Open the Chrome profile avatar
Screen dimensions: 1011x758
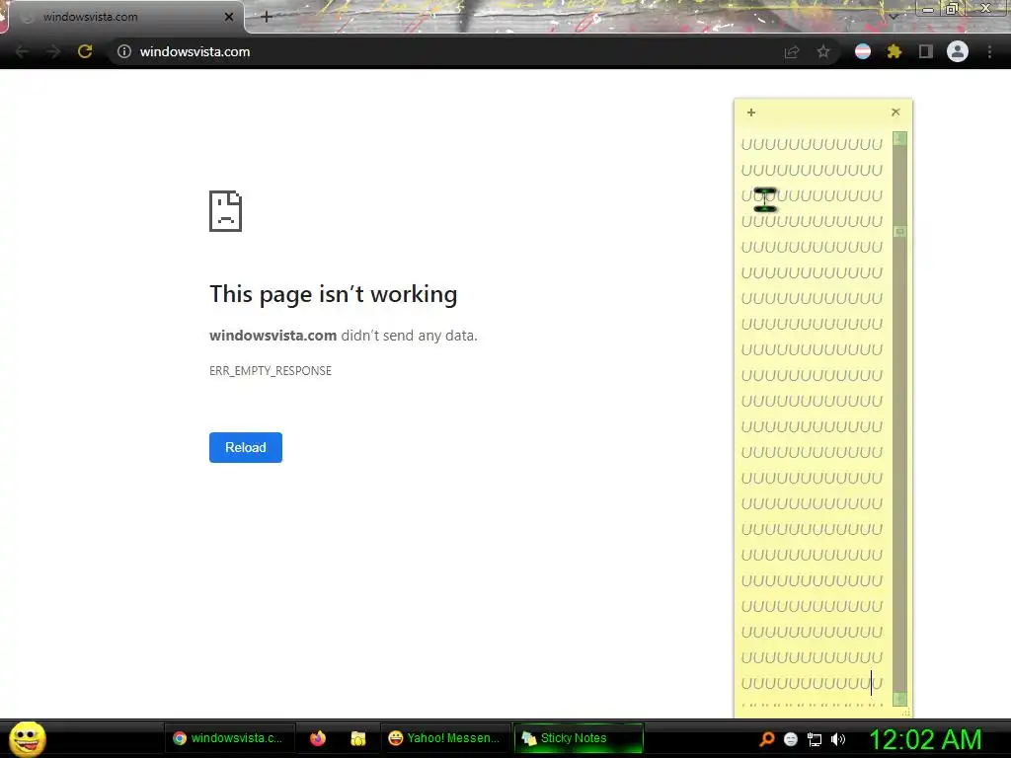(x=958, y=51)
